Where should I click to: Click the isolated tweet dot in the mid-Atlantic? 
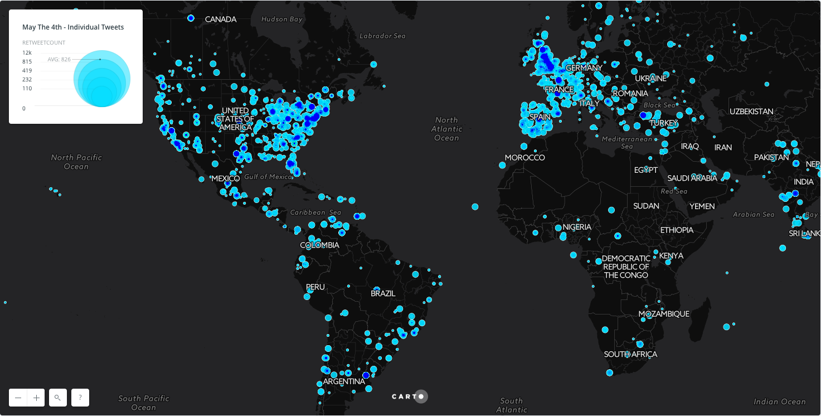[x=475, y=207]
